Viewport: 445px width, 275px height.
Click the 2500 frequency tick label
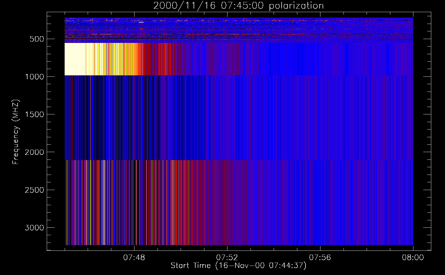[x=34, y=190]
